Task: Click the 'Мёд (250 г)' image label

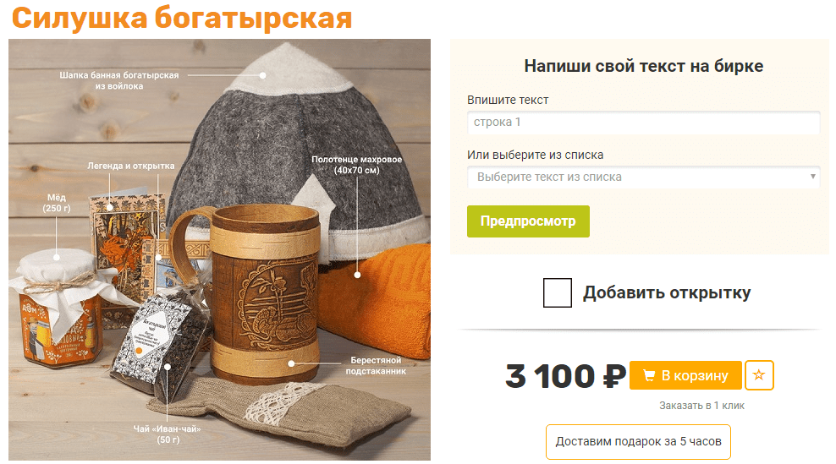Action: (57, 203)
